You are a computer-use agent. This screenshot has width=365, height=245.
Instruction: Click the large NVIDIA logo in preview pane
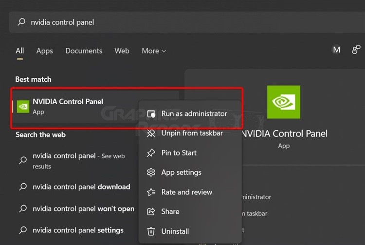click(284, 102)
